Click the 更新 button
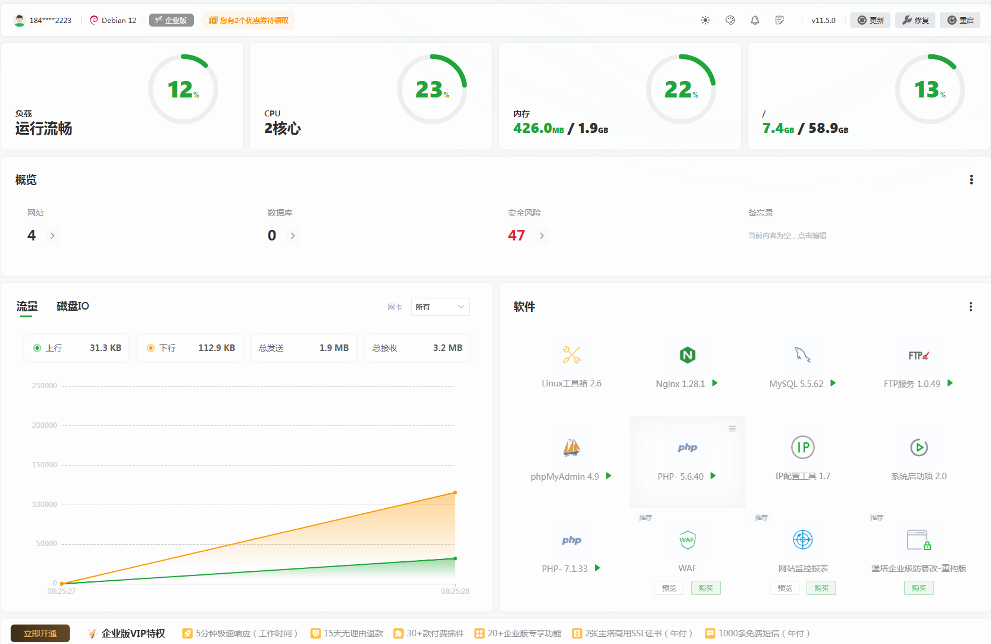This screenshot has width=991, height=644. [870, 20]
